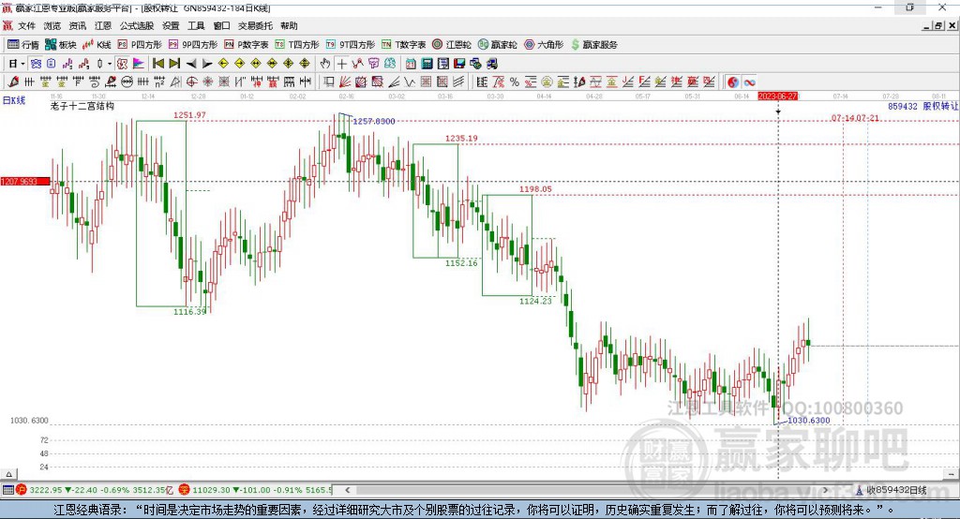Image resolution: width=960 pixels, height=519 pixels.
Task: Click the 日K线 chart label
Action: (x=14, y=100)
